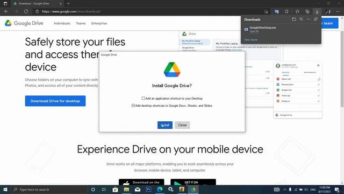This screenshot has height=194, width=344.
Task: Open Edge Collections icon
Action: pyautogui.click(x=307, y=11)
